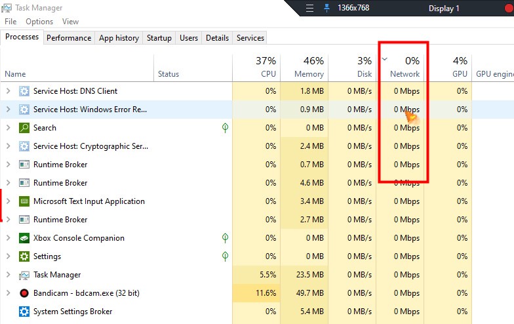Expand the Microsoft Text Input Application entry
The image size is (514, 324).
click(x=9, y=201)
